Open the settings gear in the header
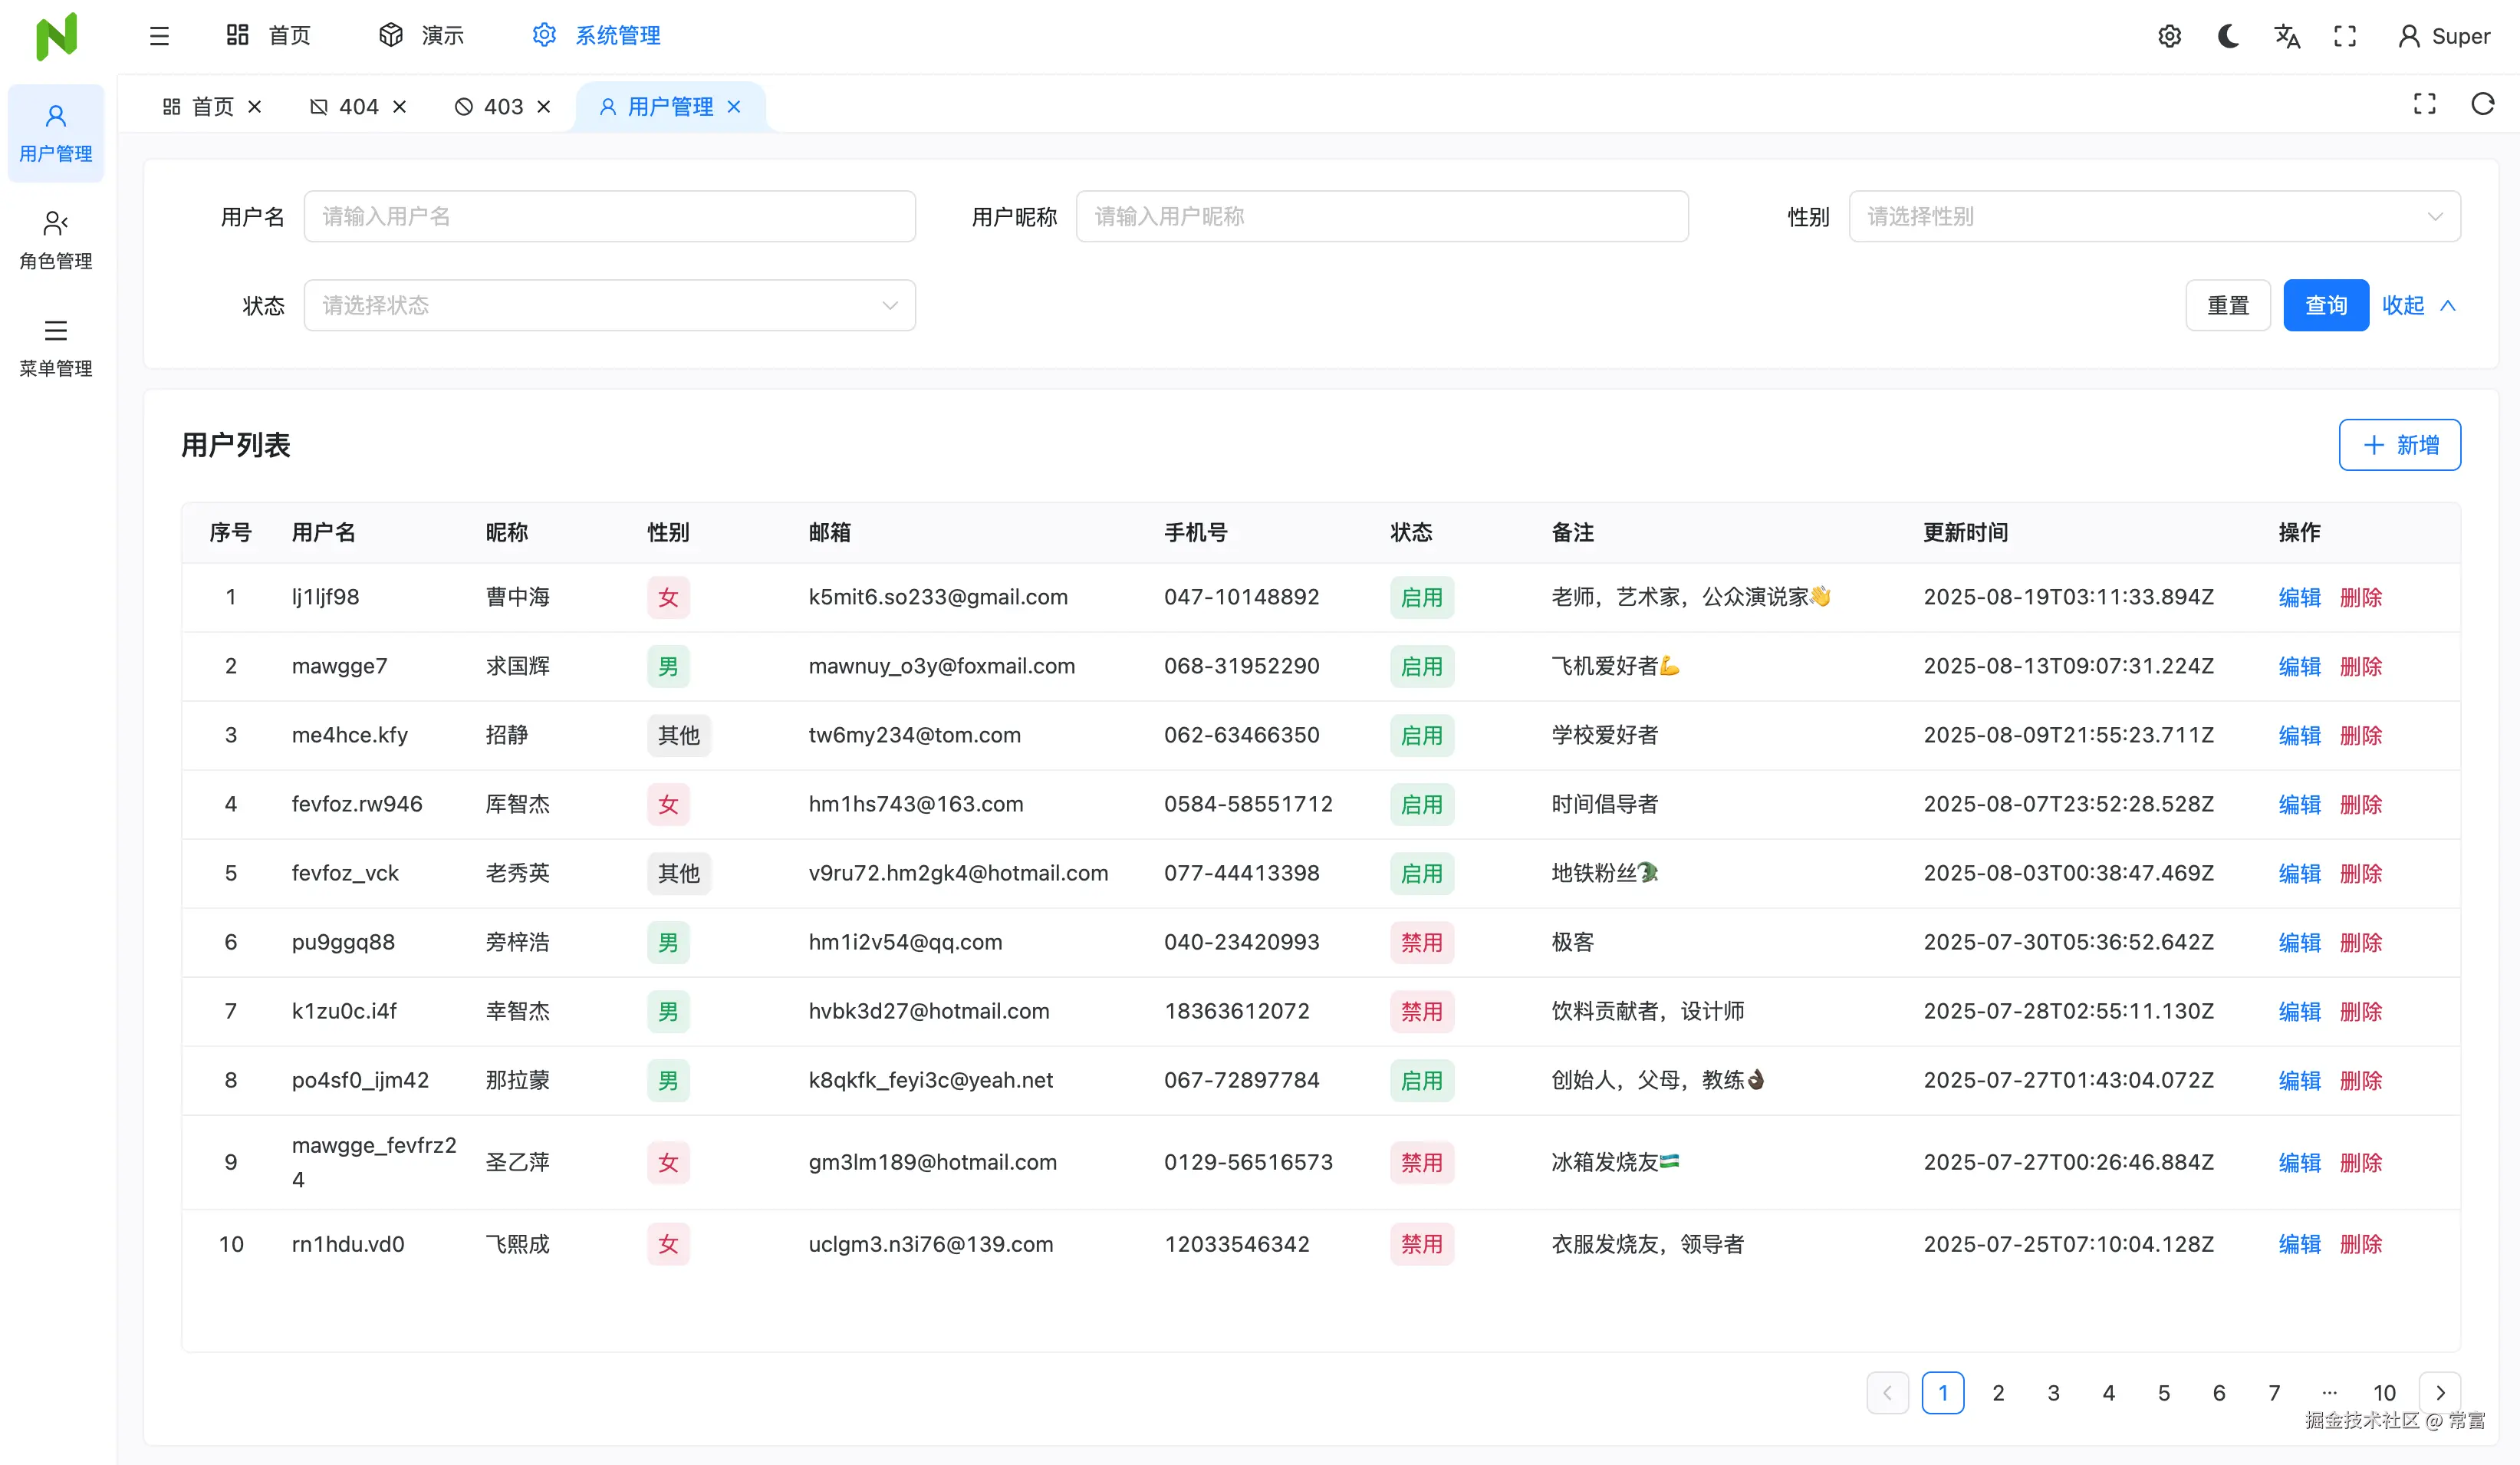Viewport: 2520px width, 1465px height. point(2169,36)
